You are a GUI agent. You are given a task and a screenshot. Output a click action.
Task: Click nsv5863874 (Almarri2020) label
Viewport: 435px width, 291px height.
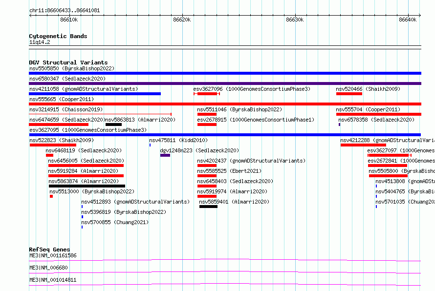click(84, 181)
